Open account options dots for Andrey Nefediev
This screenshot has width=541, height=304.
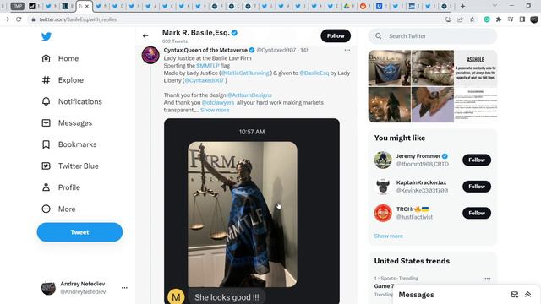coord(124,287)
